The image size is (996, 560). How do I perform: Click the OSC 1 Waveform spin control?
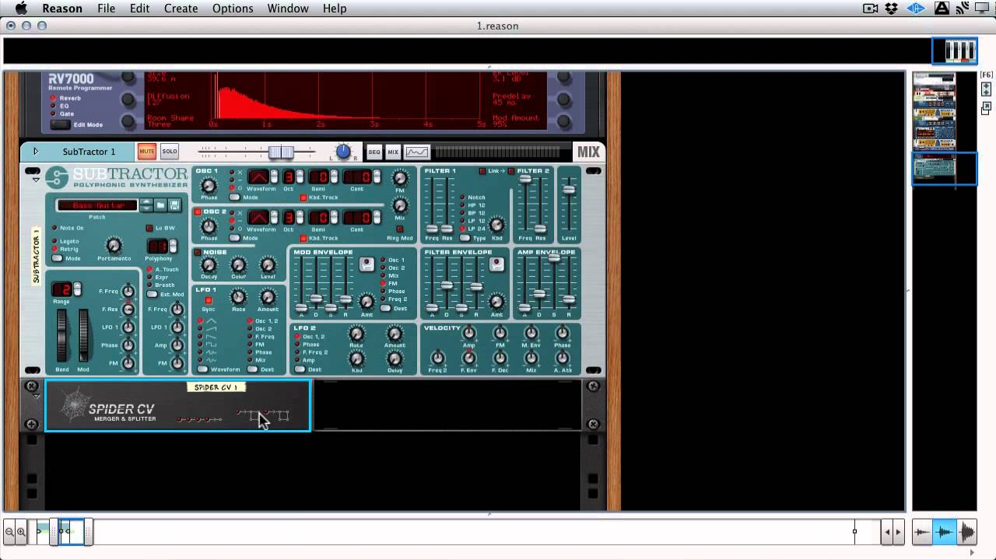pos(275,177)
